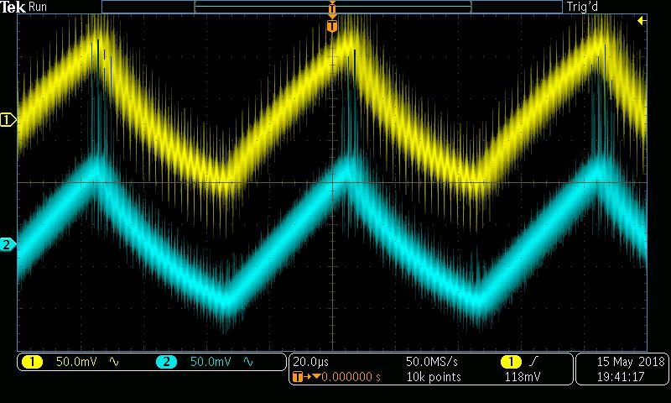Click the 118mV trigger level readout
Viewport: 671px width, 403px height.
click(x=523, y=377)
